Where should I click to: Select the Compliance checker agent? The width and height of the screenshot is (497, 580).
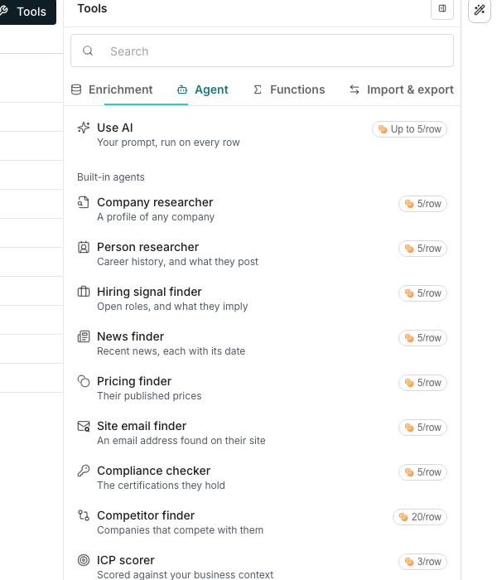point(262,478)
